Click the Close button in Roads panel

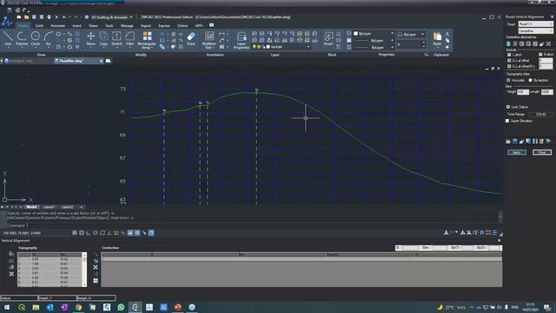tap(542, 152)
